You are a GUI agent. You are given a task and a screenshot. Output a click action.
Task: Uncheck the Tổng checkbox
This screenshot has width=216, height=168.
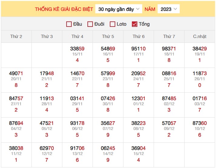(135, 24)
